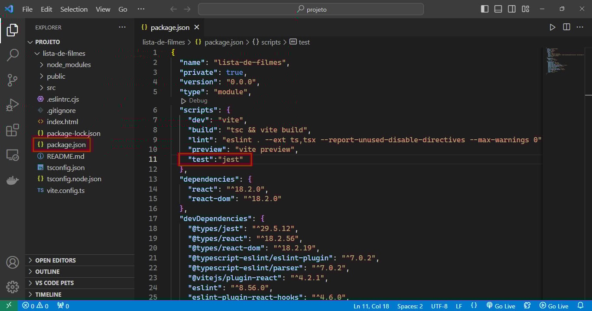Click the projeto search command box
The image size is (592, 311).
311,9
